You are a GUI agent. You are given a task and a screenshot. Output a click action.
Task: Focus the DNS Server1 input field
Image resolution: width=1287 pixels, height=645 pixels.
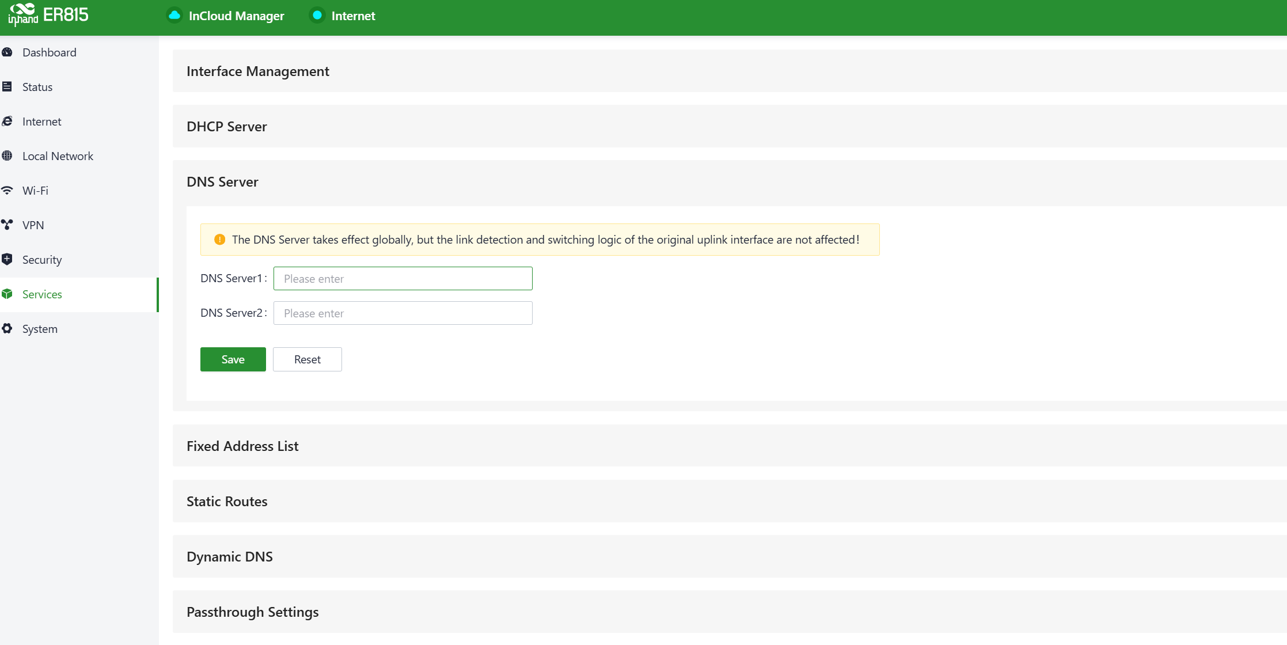[x=403, y=279]
